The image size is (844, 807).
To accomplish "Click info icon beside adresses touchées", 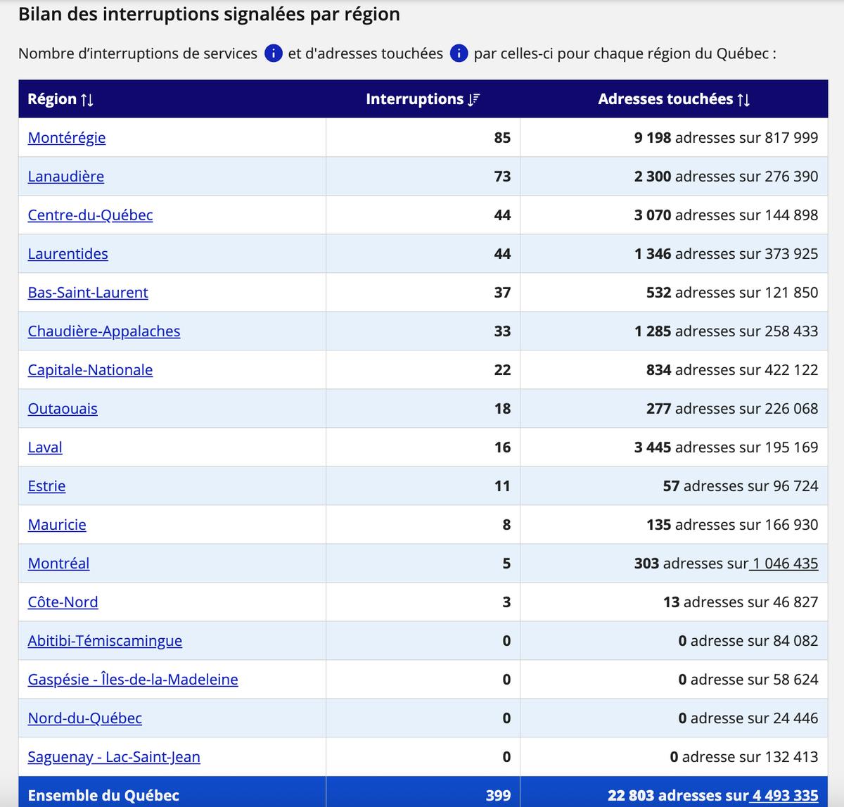I will (459, 53).
